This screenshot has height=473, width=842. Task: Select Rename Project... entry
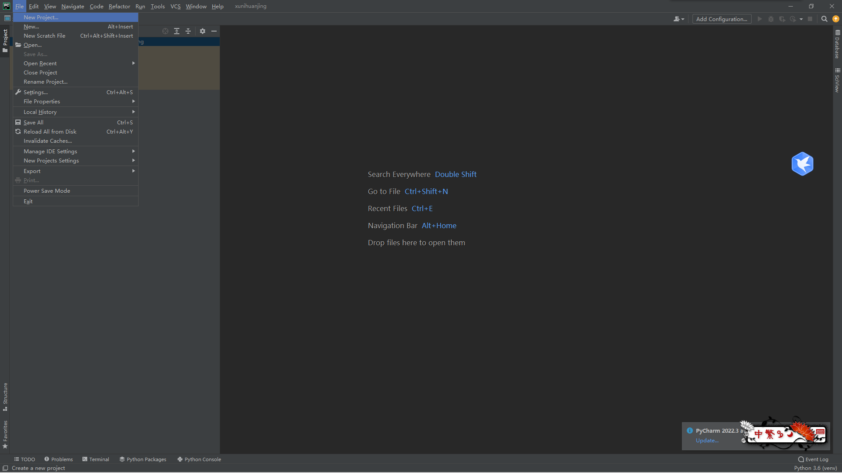pos(75,82)
